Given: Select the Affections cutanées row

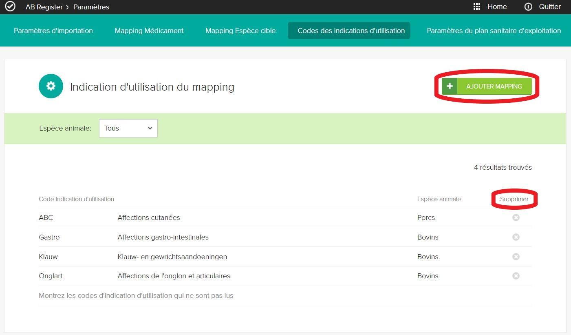Looking at the screenshot, I should pyautogui.click(x=149, y=217).
